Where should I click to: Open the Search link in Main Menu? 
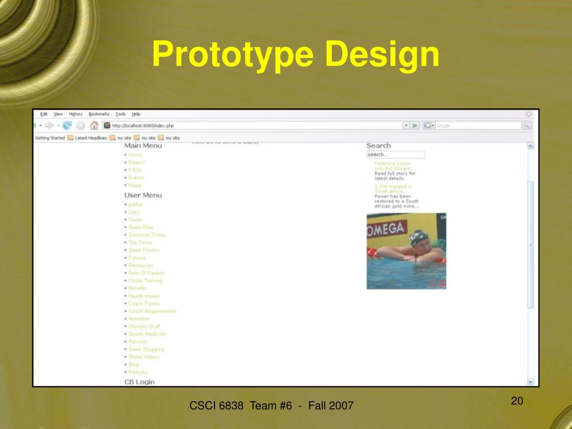(x=136, y=163)
